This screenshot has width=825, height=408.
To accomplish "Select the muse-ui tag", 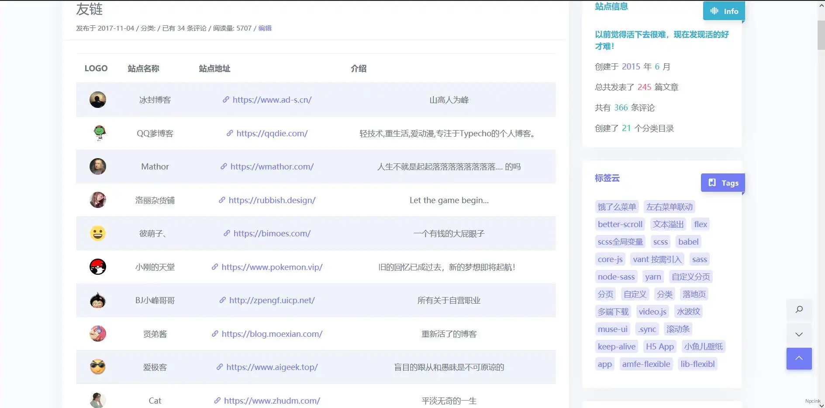I will tap(612, 329).
